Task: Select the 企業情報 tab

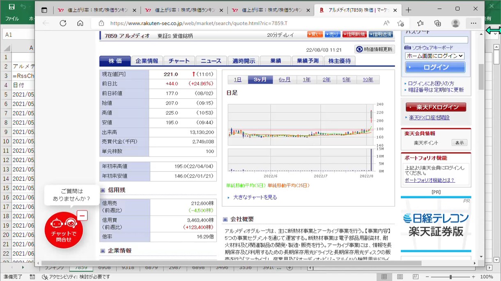Action: pos(147,61)
